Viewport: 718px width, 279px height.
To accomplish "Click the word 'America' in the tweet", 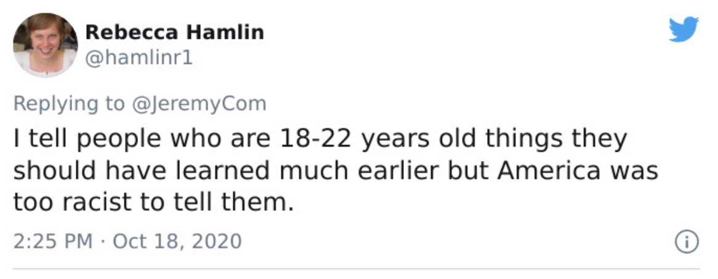I will coord(549,171).
